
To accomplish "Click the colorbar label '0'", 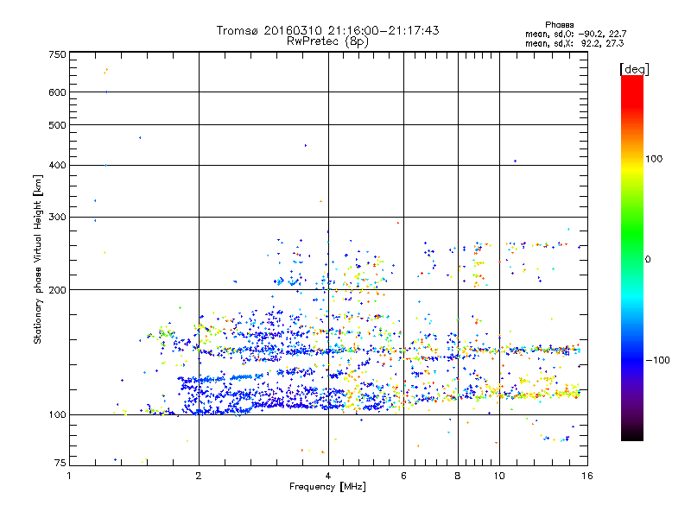I will [x=648, y=260].
